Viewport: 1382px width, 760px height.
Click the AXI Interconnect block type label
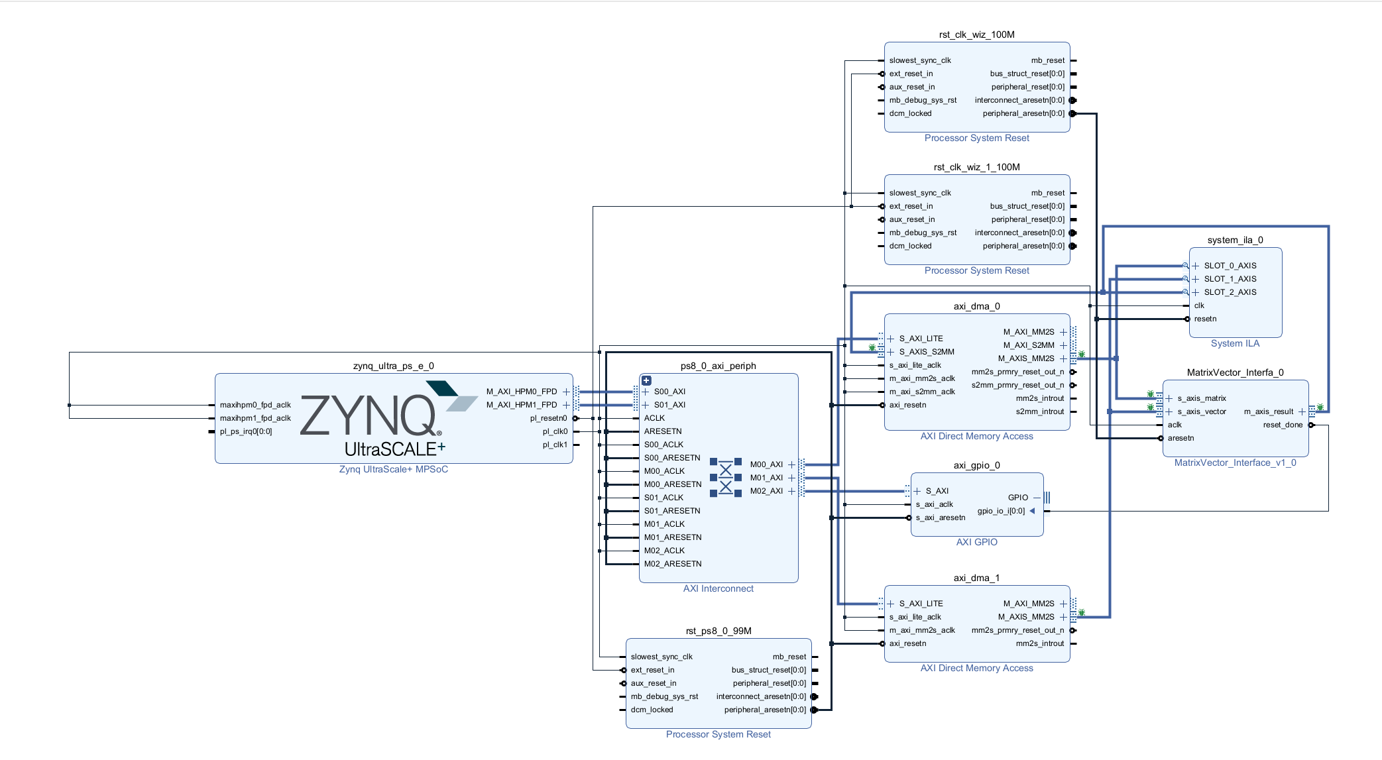(x=718, y=588)
